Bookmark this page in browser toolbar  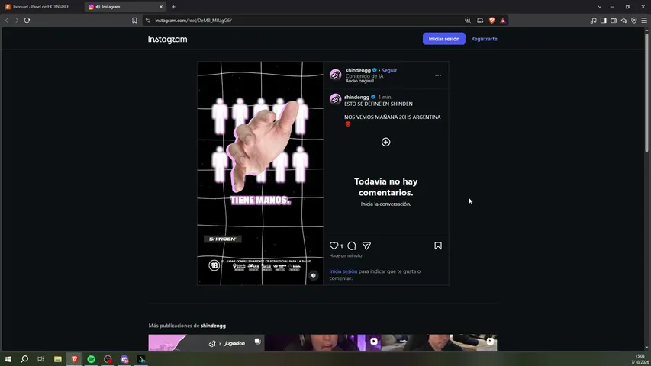(134, 20)
